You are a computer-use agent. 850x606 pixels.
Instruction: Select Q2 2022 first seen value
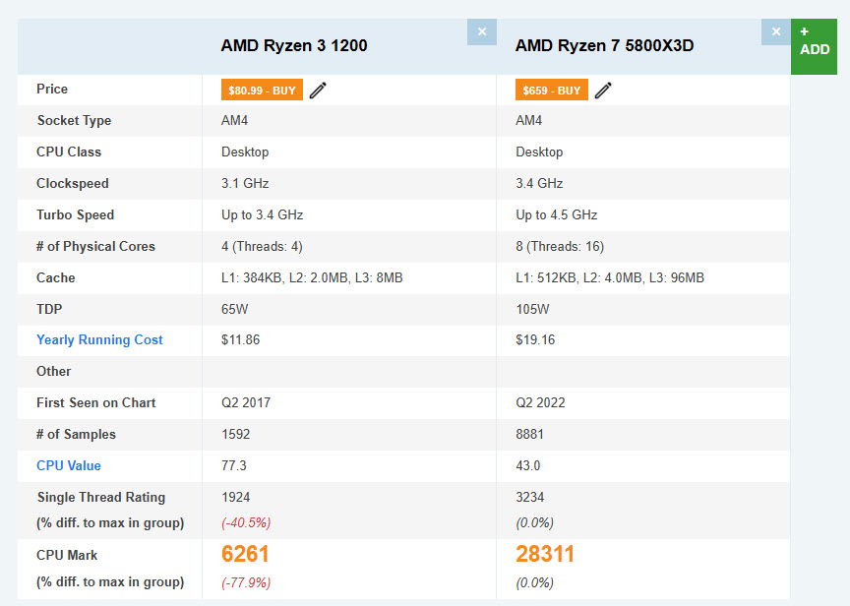coord(540,402)
